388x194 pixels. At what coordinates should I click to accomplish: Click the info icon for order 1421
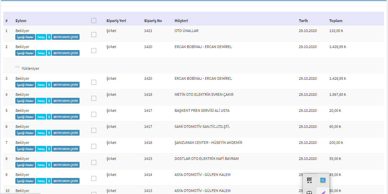[49, 37]
